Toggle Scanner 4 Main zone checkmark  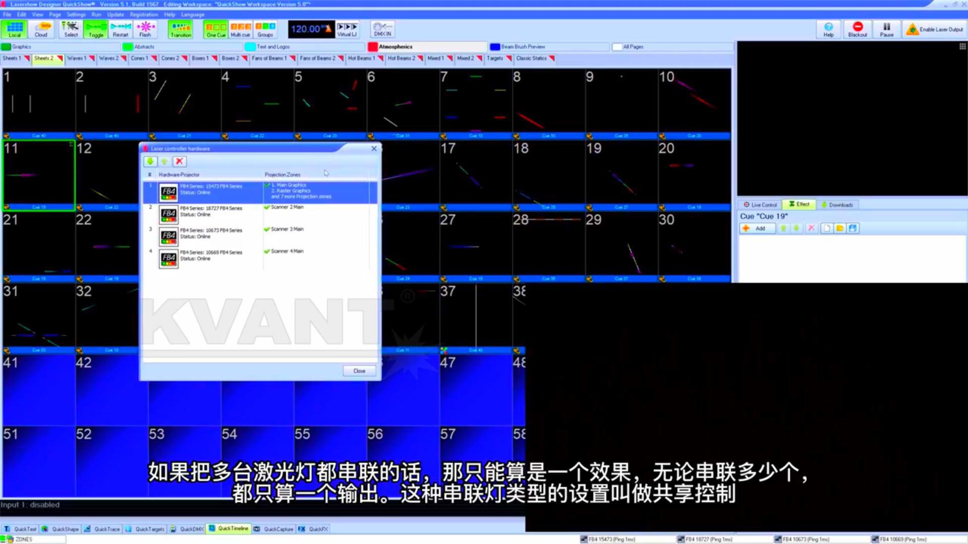267,251
